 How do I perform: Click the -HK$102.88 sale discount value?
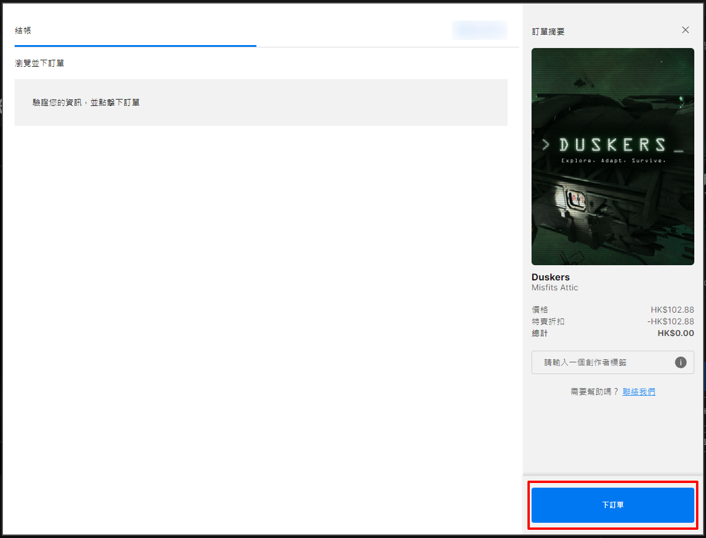[x=670, y=321]
